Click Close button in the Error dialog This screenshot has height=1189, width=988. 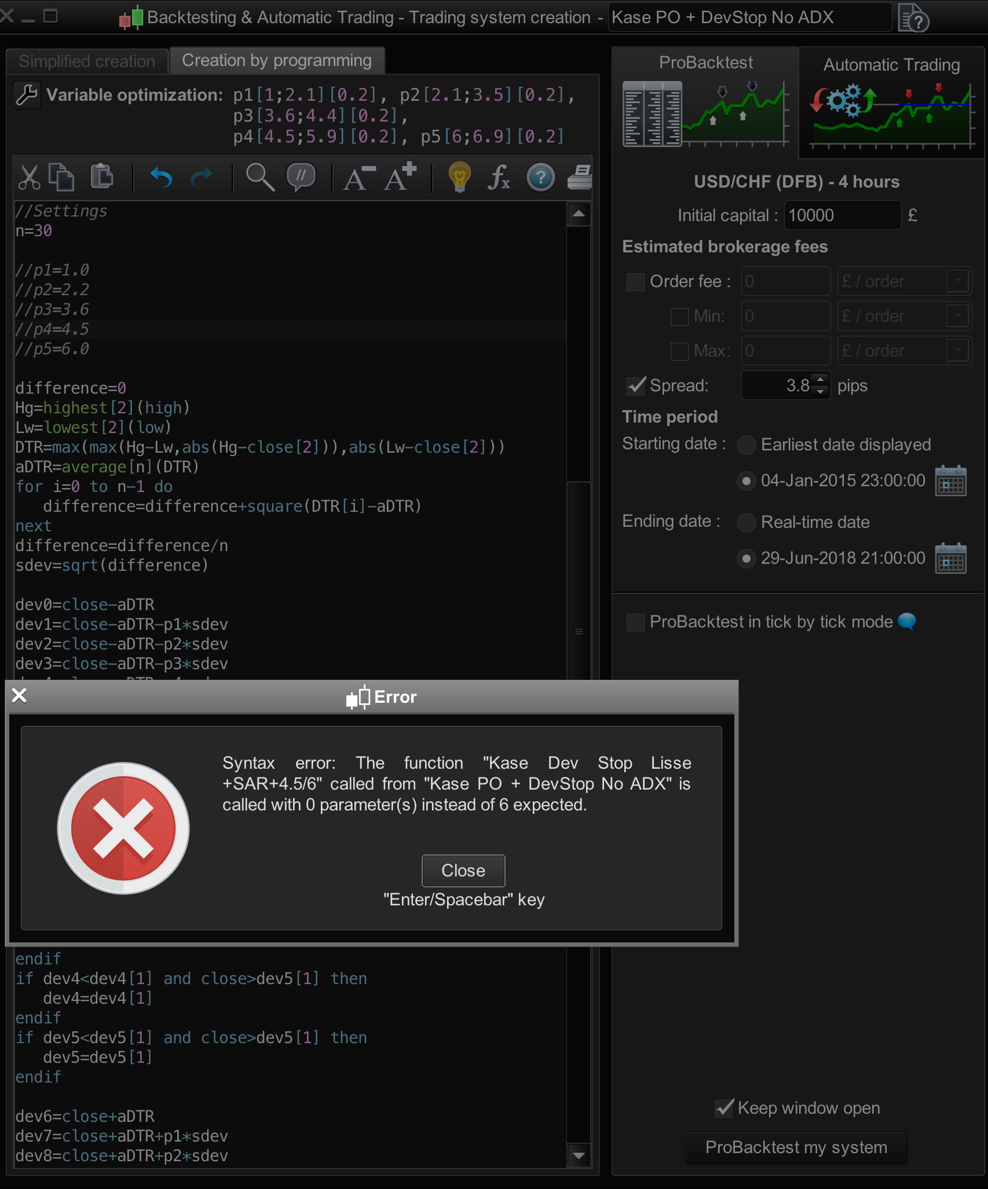pyautogui.click(x=463, y=871)
